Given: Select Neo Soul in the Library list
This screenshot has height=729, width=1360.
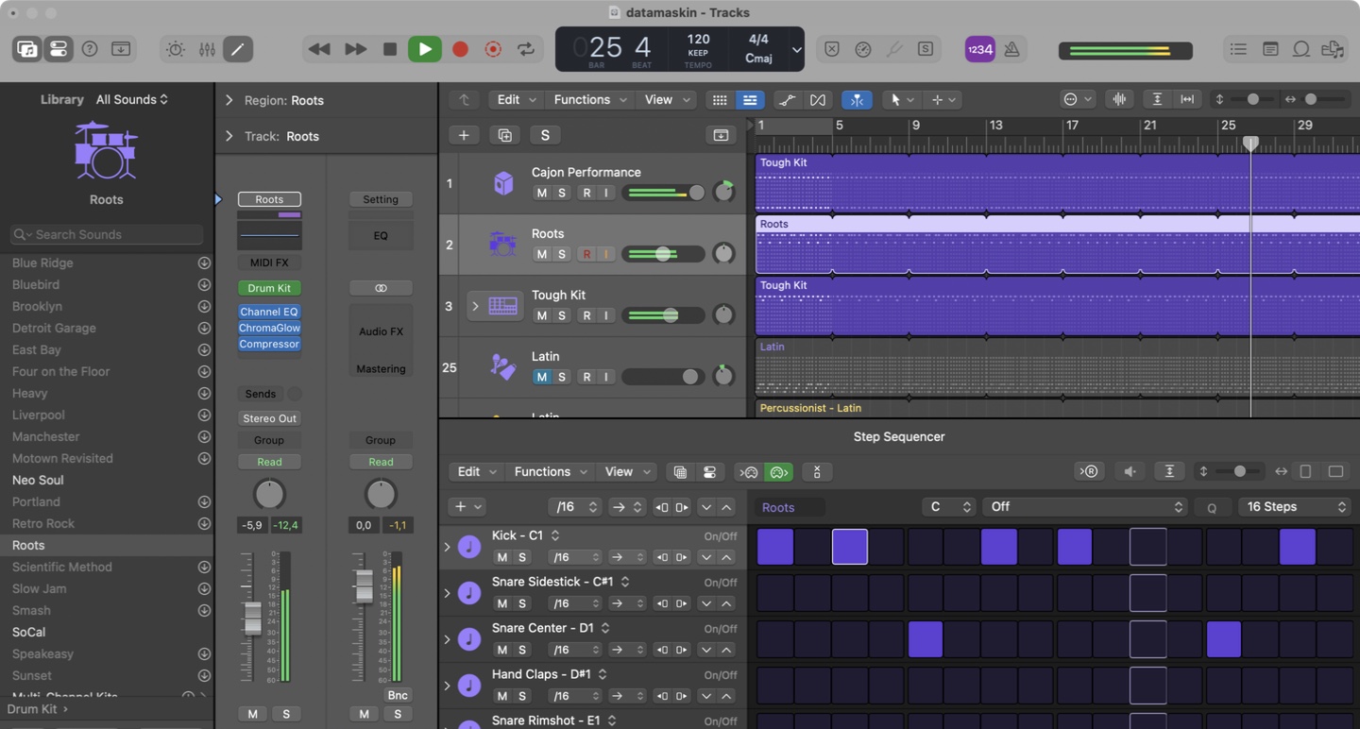Looking at the screenshot, I should (x=38, y=480).
